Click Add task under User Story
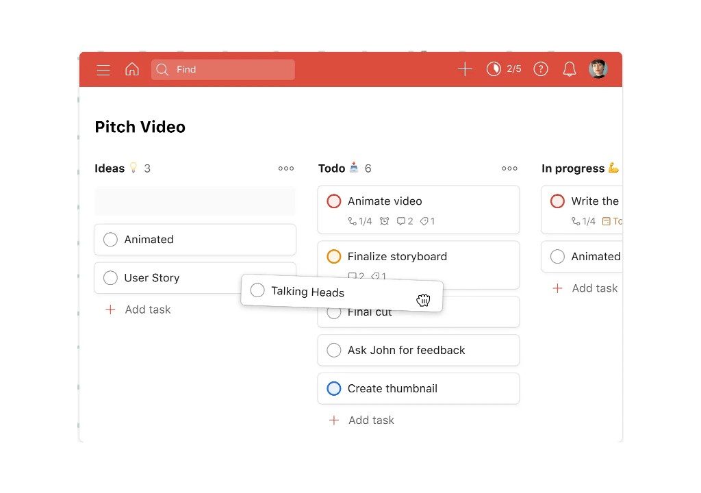701x493 pixels. (138, 309)
